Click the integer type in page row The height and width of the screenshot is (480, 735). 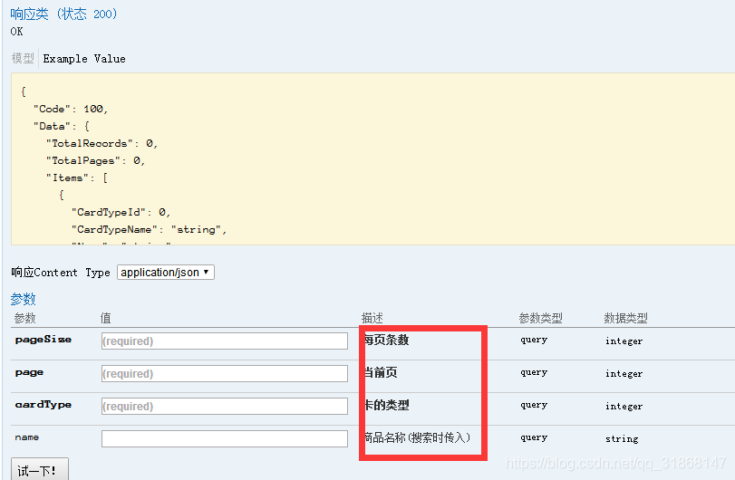(x=624, y=374)
